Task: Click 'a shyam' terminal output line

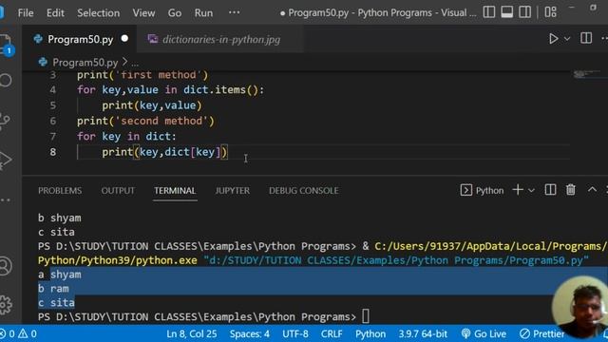Action: tap(60, 275)
